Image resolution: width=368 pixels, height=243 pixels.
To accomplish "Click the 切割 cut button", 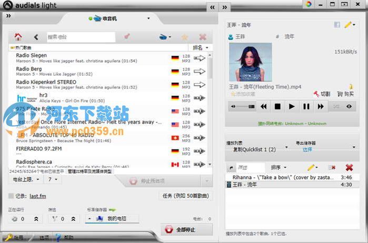I will [x=322, y=94].
